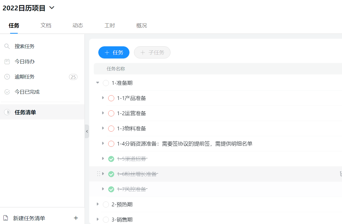Click the half-circle icon beside 任务清单
Viewport: 342px width, 224px height.
[7, 112]
